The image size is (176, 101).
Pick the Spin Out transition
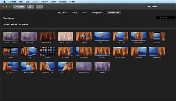pyautogui.click(x=102, y=36)
